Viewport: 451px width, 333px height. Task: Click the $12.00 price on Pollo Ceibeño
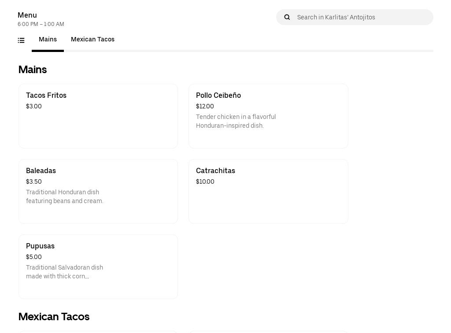tap(205, 107)
